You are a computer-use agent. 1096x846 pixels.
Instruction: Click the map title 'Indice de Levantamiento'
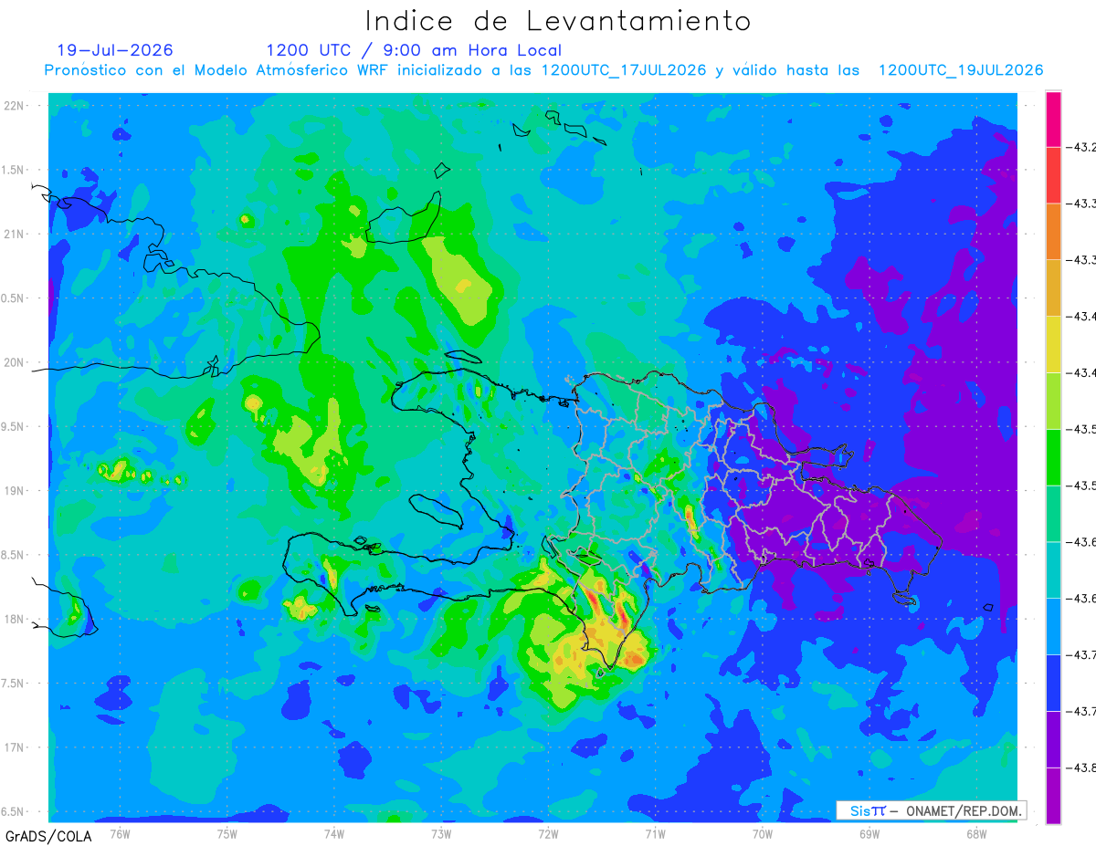click(558, 21)
